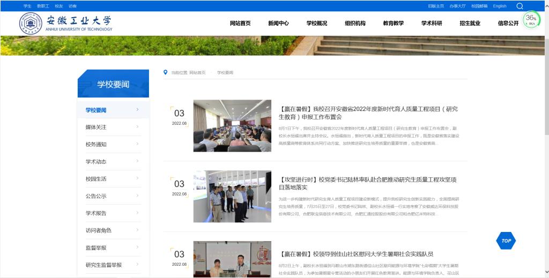
Task: Open the second news article photo
Action: [232, 197]
